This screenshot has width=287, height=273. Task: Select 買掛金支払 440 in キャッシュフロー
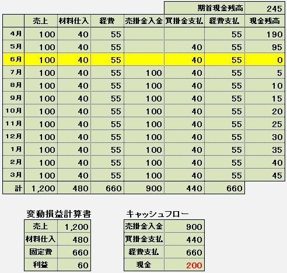184,239
